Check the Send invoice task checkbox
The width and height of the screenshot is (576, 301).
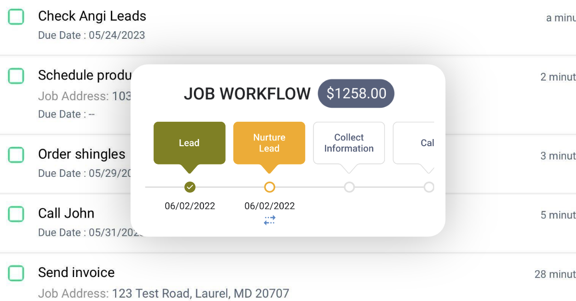tap(17, 273)
